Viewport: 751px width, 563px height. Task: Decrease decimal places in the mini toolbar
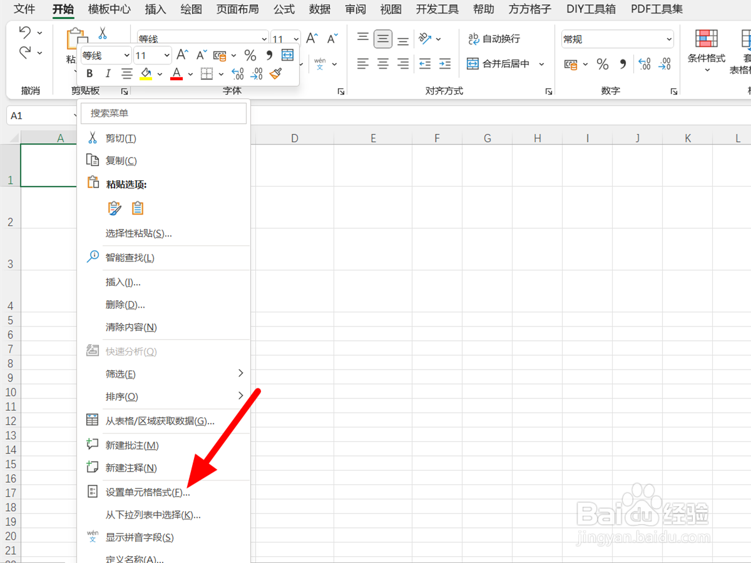click(x=257, y=74)
